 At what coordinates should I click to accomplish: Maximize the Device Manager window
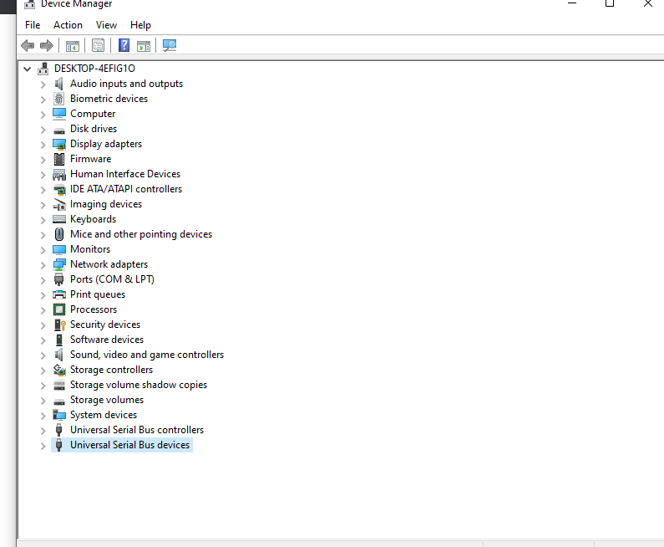pyautogui.click(x=610, y=3)
